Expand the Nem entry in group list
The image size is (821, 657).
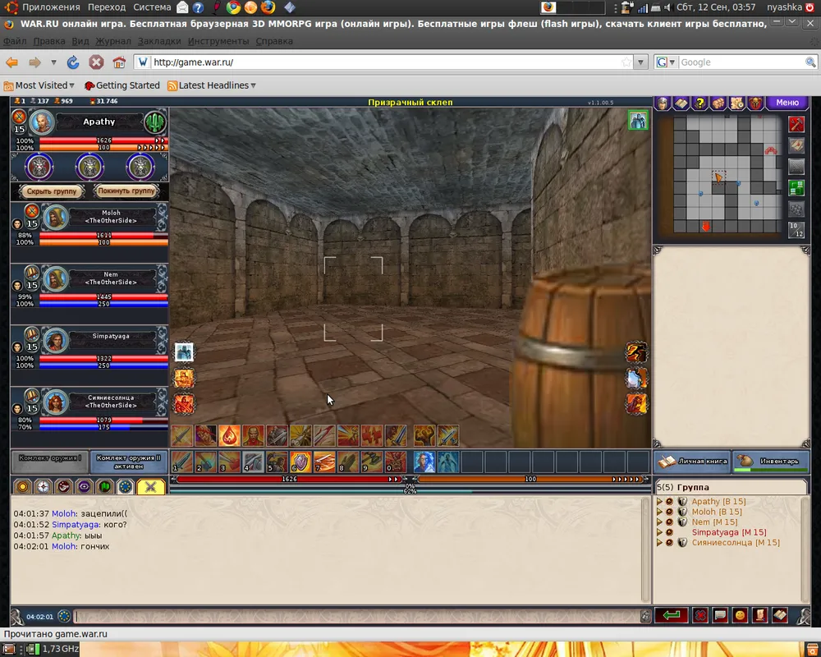[659, 522]
